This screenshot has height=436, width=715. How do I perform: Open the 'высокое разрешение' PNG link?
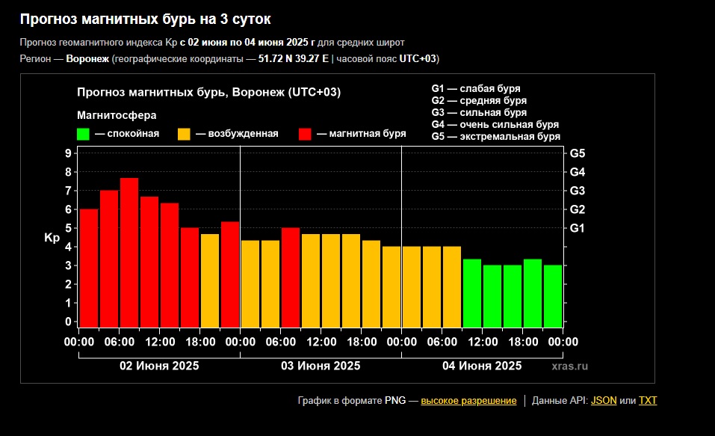(x=468, y=401)
